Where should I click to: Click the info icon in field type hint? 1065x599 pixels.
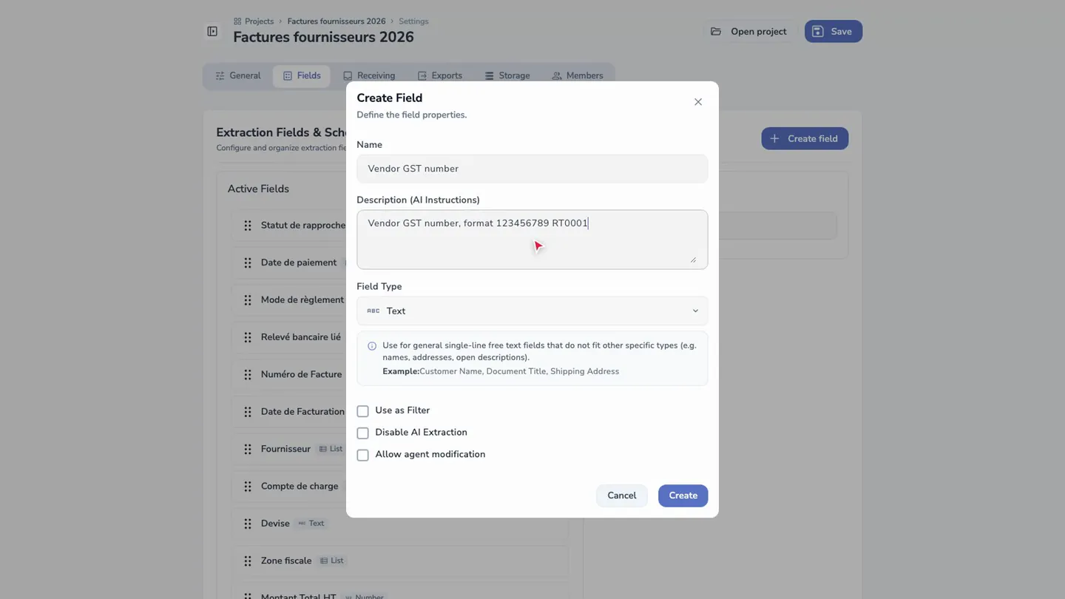tap(372, 346)
